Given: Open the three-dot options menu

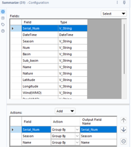Looking at the screenshot, I should 117,2.
